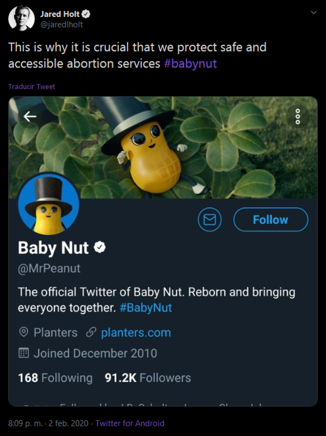Open Jared Holt's profile picture
326x436 pixels.
[20, 18]
